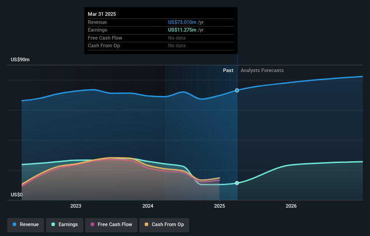Viewport: 370px width, 236px height.
Task: Click the Free Cash Flow tooltip row label
Action: click(105, 38)
